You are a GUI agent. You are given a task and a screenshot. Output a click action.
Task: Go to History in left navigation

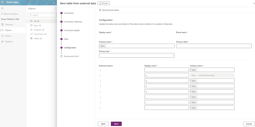pos(8,36)
